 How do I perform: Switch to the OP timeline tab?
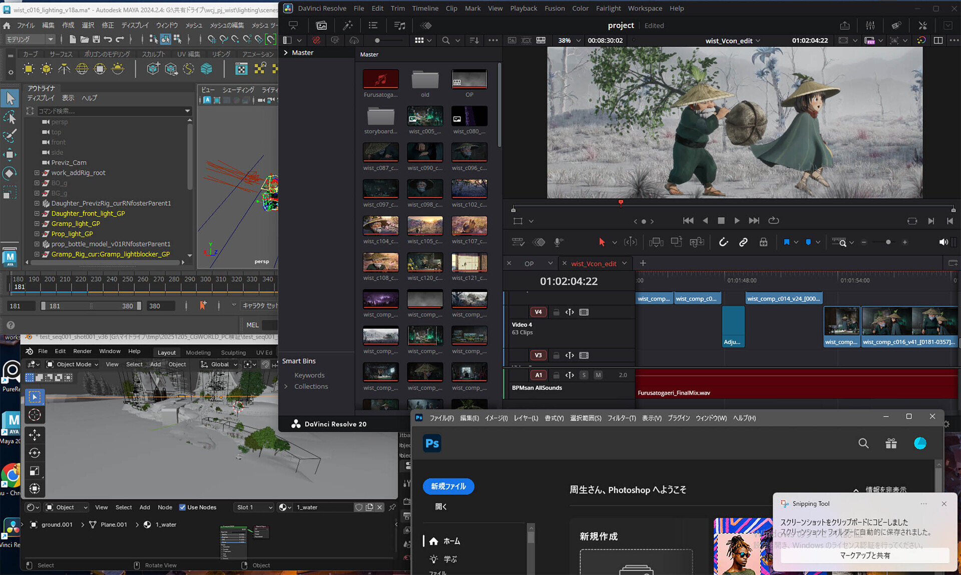(x=529, y=263)
